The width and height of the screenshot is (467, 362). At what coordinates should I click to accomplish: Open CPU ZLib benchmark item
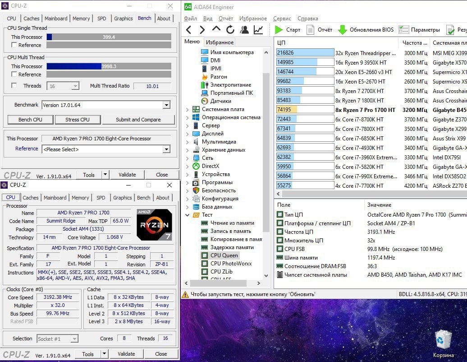pyautogui.click(x=217, y=272)
